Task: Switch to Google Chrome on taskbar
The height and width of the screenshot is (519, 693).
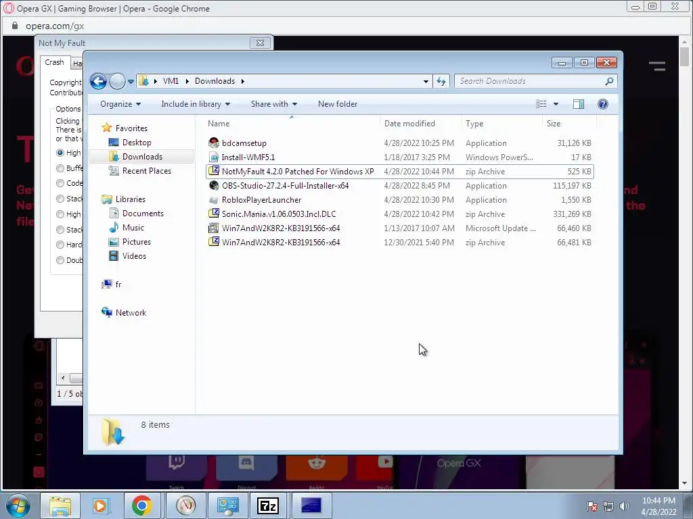Action: click(x=141, y=505)
